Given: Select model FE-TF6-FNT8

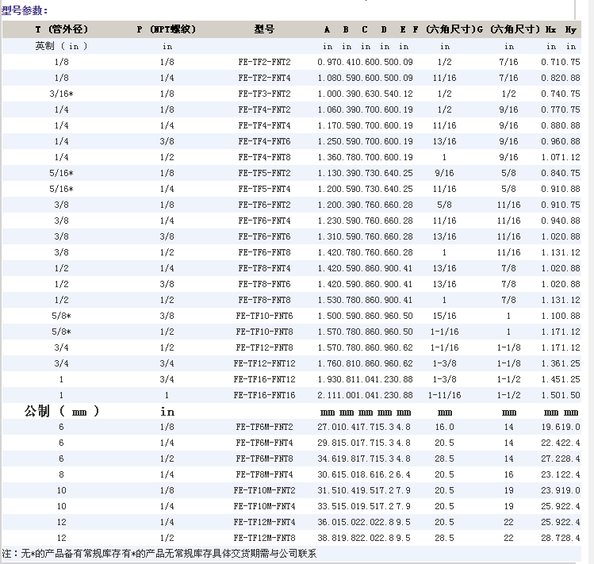Looking at the screenshot, I should coord(264,253).
